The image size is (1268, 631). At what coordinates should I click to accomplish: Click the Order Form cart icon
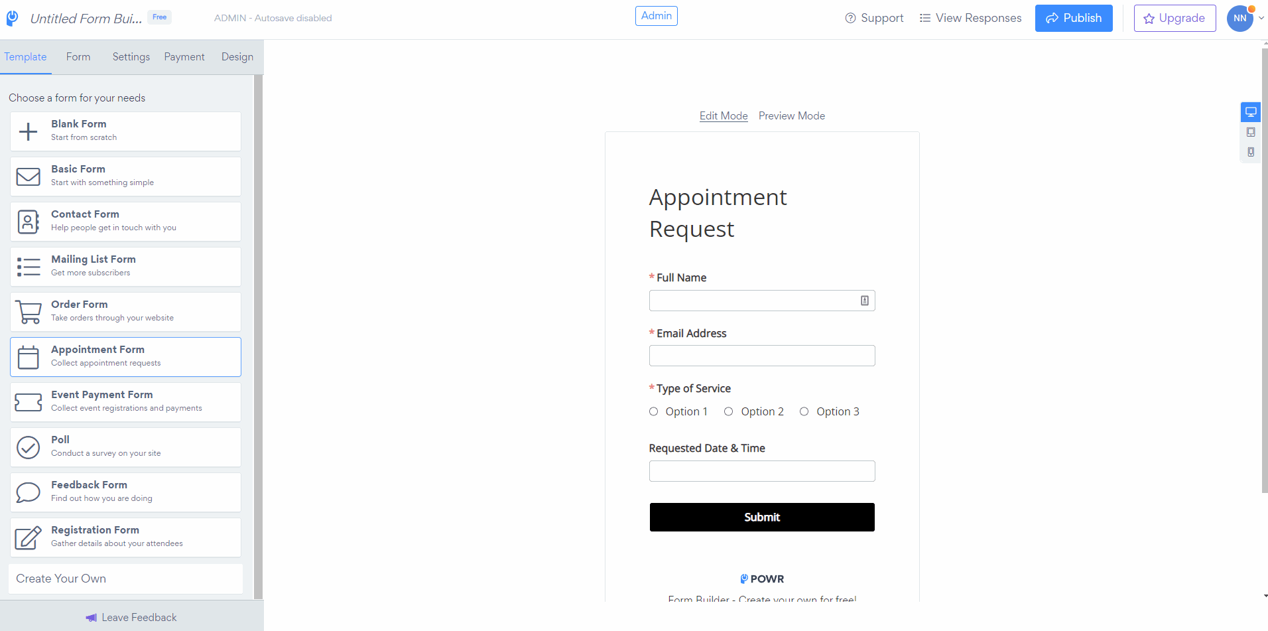(x=29, y=312)
